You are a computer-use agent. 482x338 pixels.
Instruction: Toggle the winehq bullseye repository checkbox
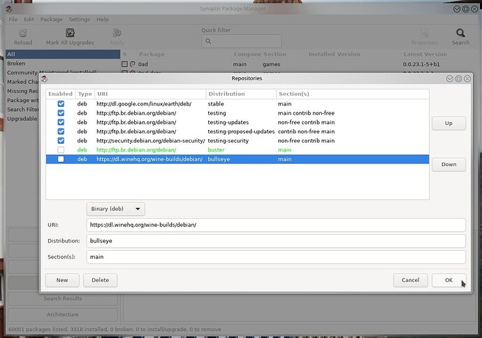tap(61, 159)
